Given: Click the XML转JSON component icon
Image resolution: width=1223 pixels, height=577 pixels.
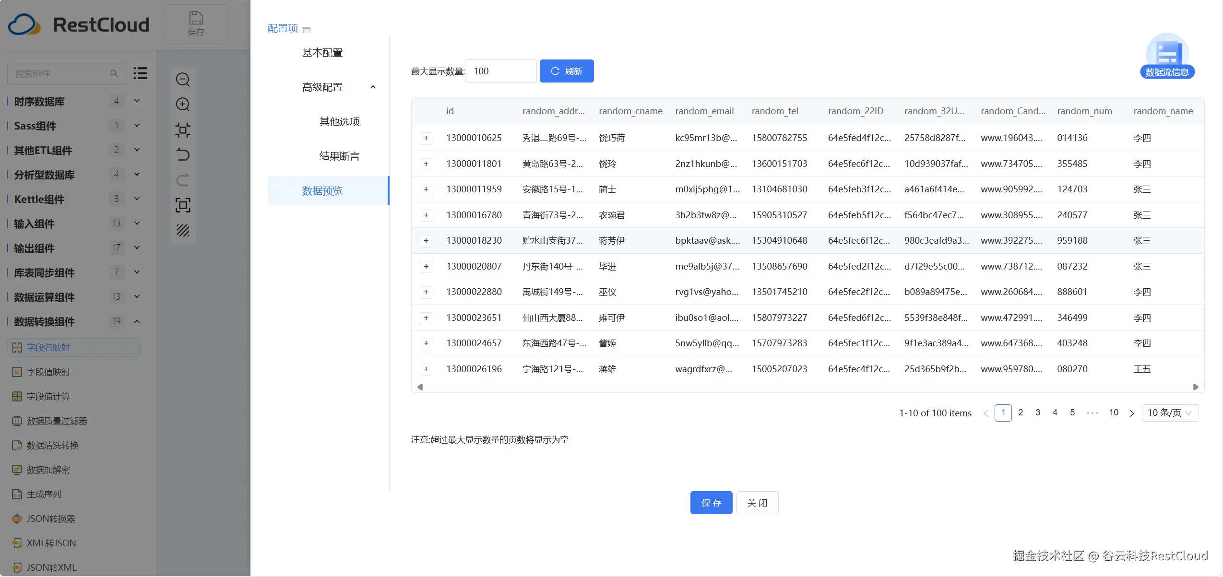Looking at the screenshot, I should click(17, 543).
